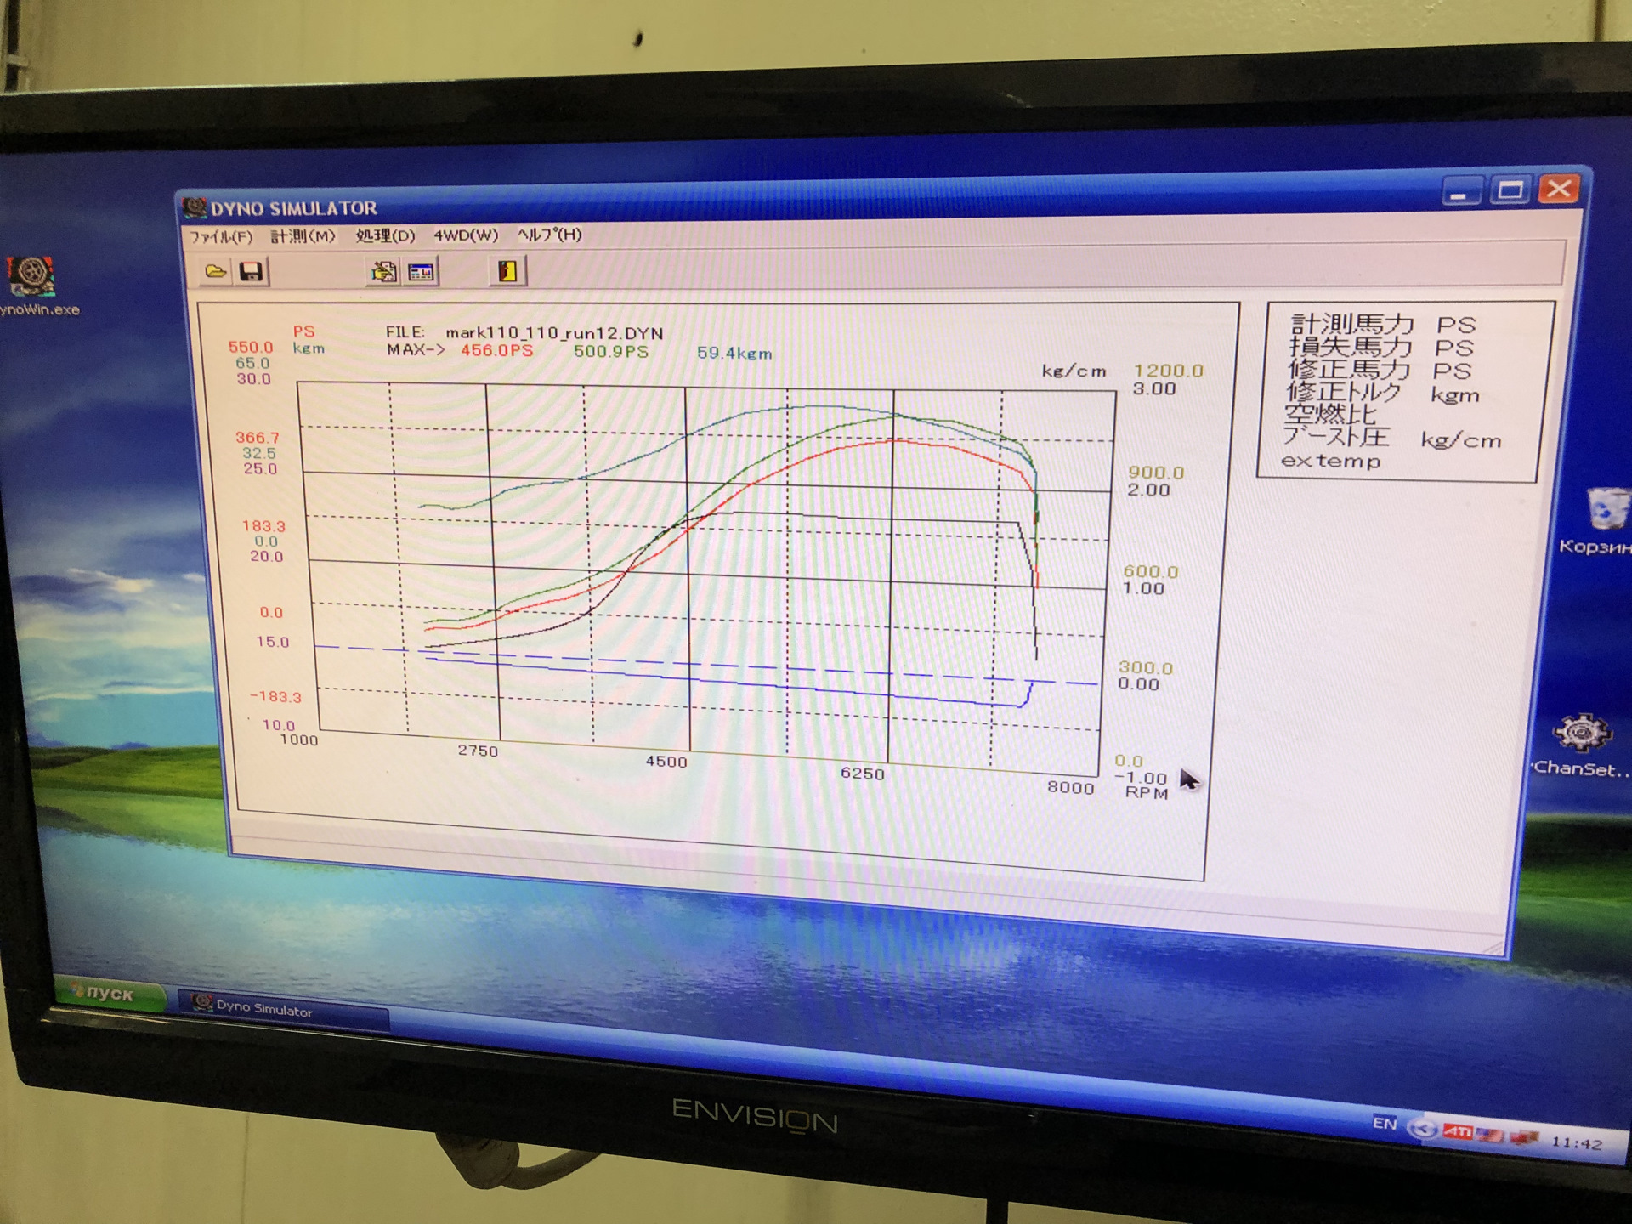Click the ATI tray icon

[x=1457, y=1131]
